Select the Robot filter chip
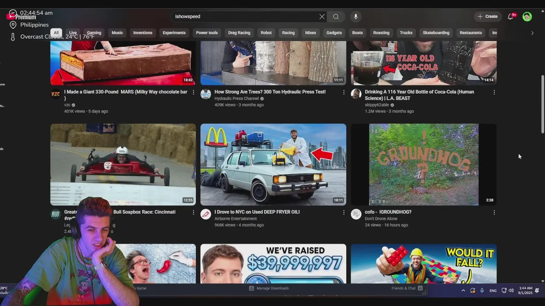 [266, 33]
